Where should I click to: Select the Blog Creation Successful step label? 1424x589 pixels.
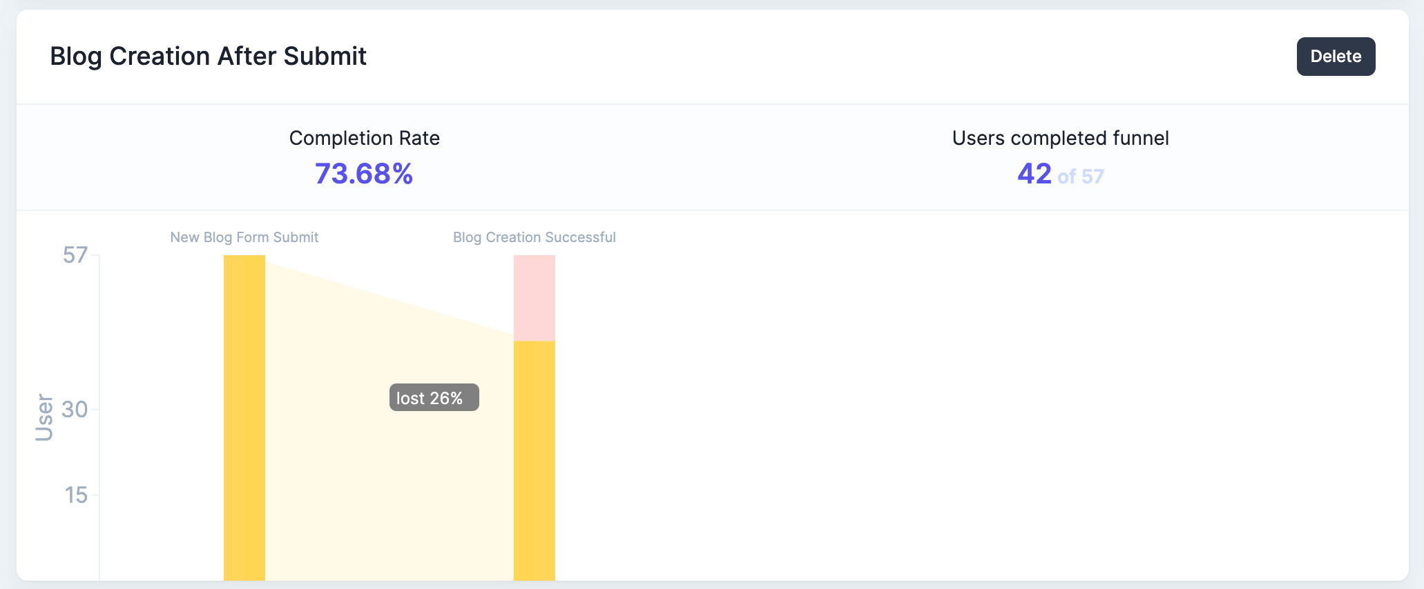tap(535, 237)
